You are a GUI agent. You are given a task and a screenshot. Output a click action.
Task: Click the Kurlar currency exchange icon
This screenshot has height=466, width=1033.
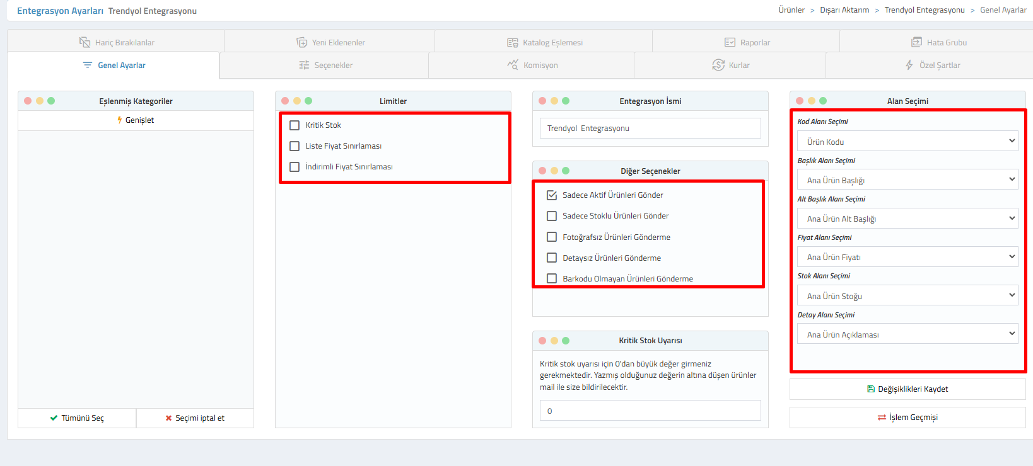(718, 65)
